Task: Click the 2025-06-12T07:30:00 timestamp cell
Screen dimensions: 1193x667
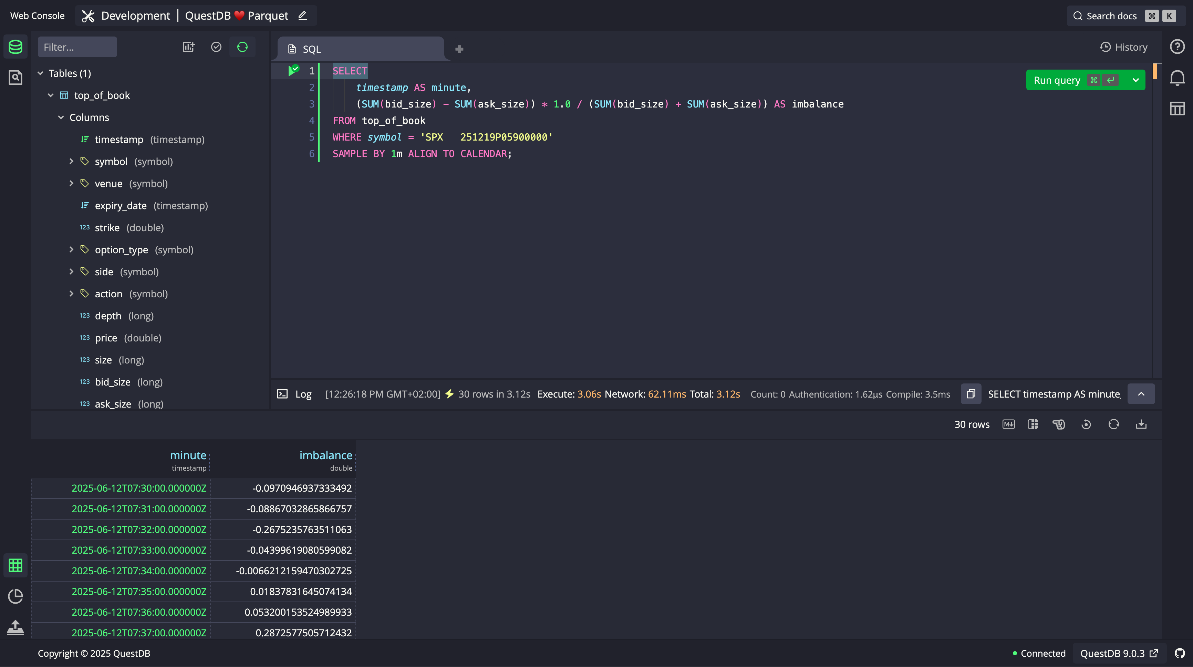Action: [121, 488]
